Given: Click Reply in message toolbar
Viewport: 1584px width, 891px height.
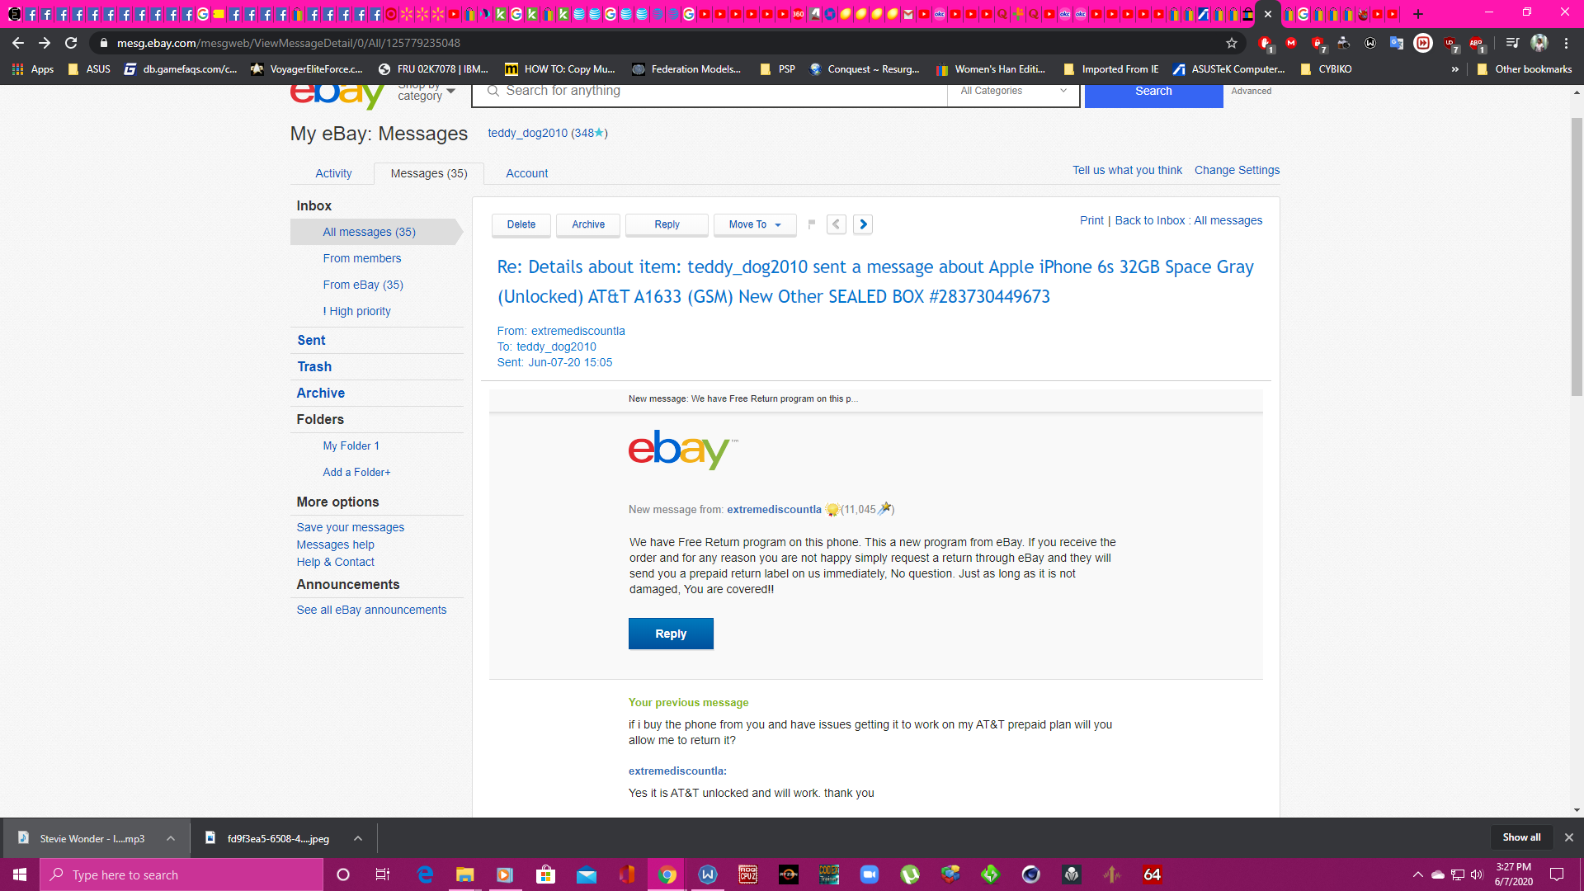Looking at the screenshot, I should click(x=667, y=224).
